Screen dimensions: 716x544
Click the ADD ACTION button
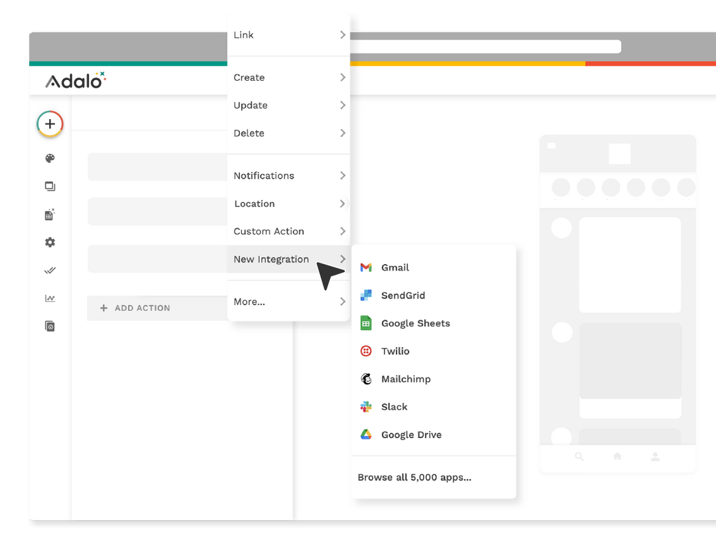pyautogui.click(x=136, y=308)
